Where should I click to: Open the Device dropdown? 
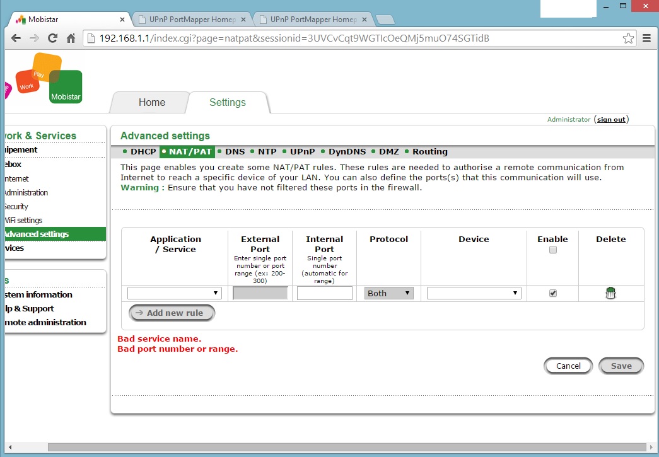click(x=474, y=292)
